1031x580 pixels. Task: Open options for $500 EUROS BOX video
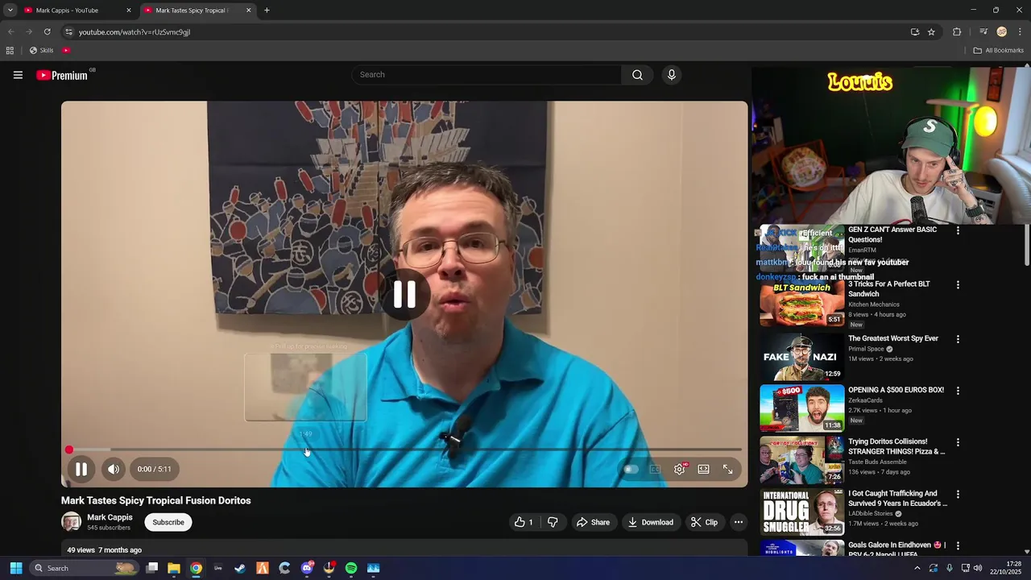958,391
